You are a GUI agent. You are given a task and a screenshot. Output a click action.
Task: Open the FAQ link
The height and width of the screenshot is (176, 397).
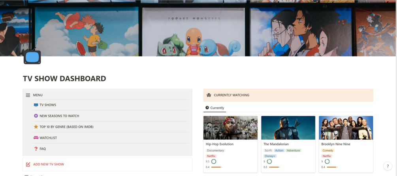pos(43,149)
